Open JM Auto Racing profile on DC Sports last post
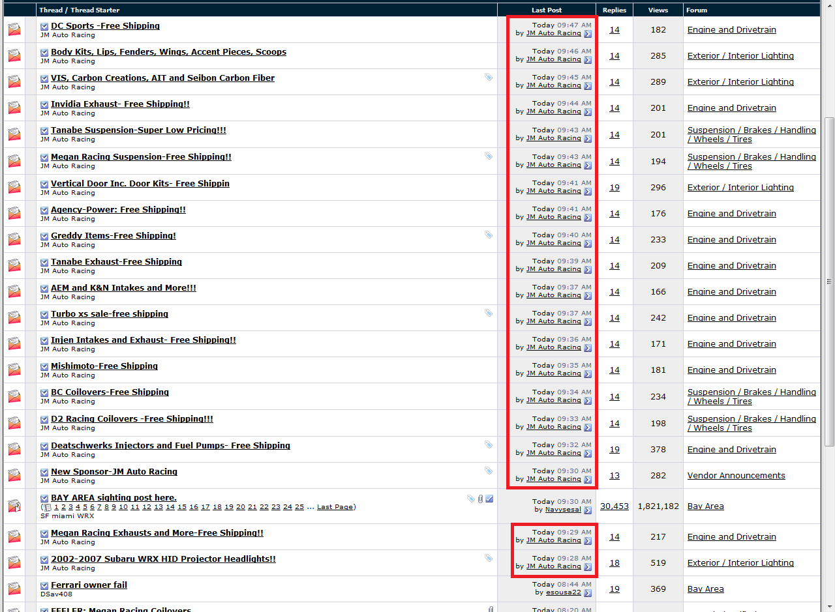Image resolution: width=835 pixels, height=612 pixels. pos(553,33)
